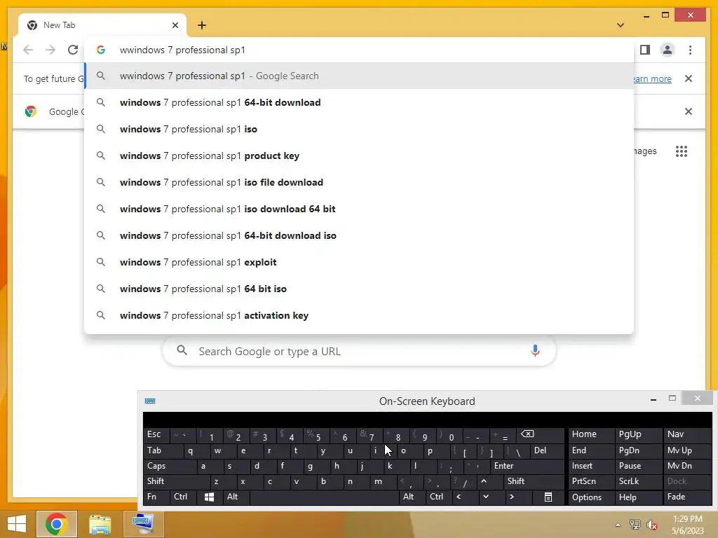Screen dimensions: 718x538
Task: Tap the space bar on On-Screen Keyboard
Action: click(x=325, y=497)
